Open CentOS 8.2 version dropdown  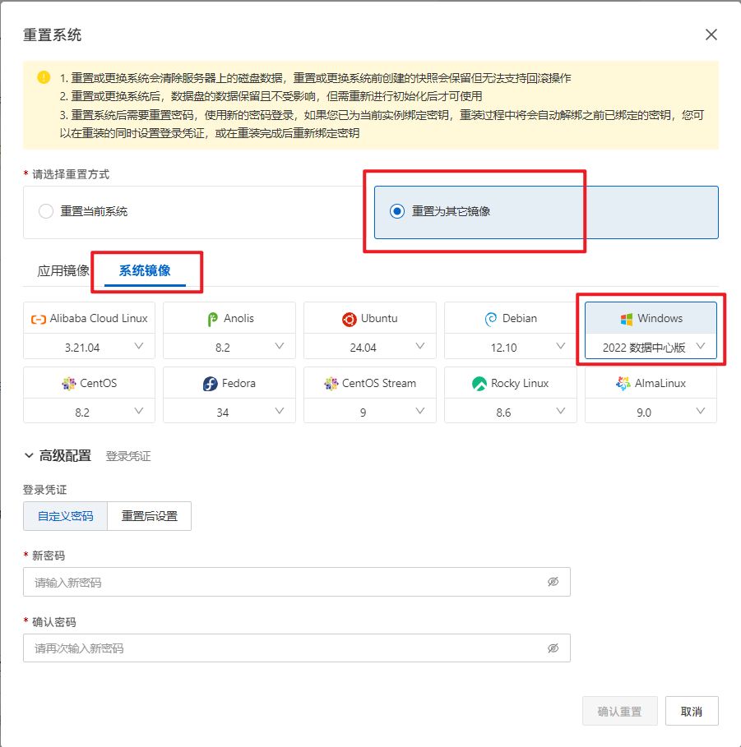click(89, 411)
